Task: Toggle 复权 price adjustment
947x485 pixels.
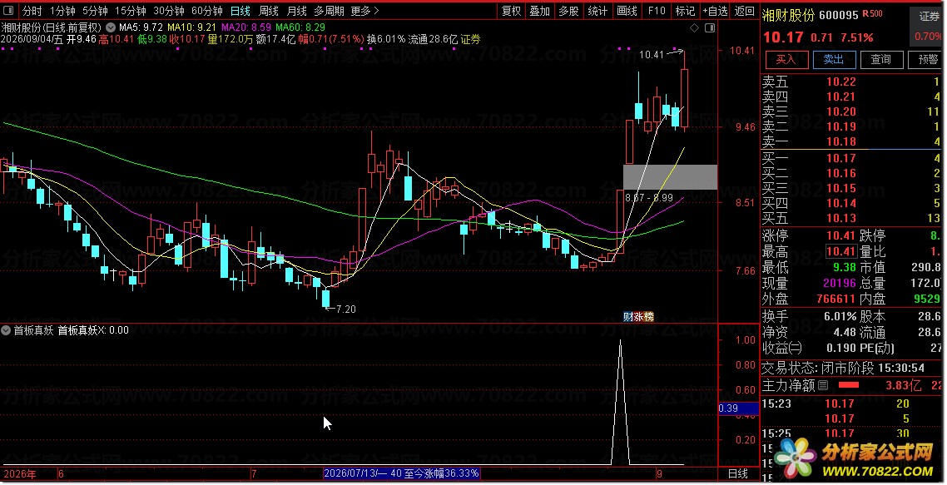Action: click(x=512, y=11)
